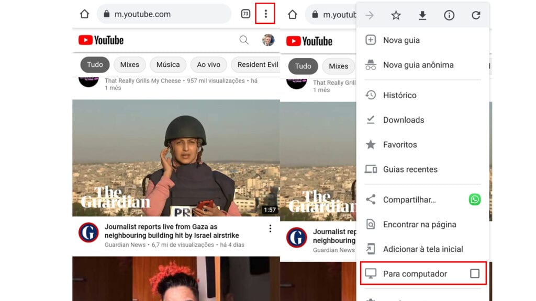Select the Mixes chip in left screenshot
The height and width of the screenshot is (301, 536).
tap(130, 65)
